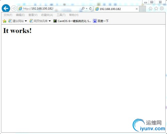167x134 pixels.
Task: Go to the home page via the house icon
Action: tap(151, 9)
